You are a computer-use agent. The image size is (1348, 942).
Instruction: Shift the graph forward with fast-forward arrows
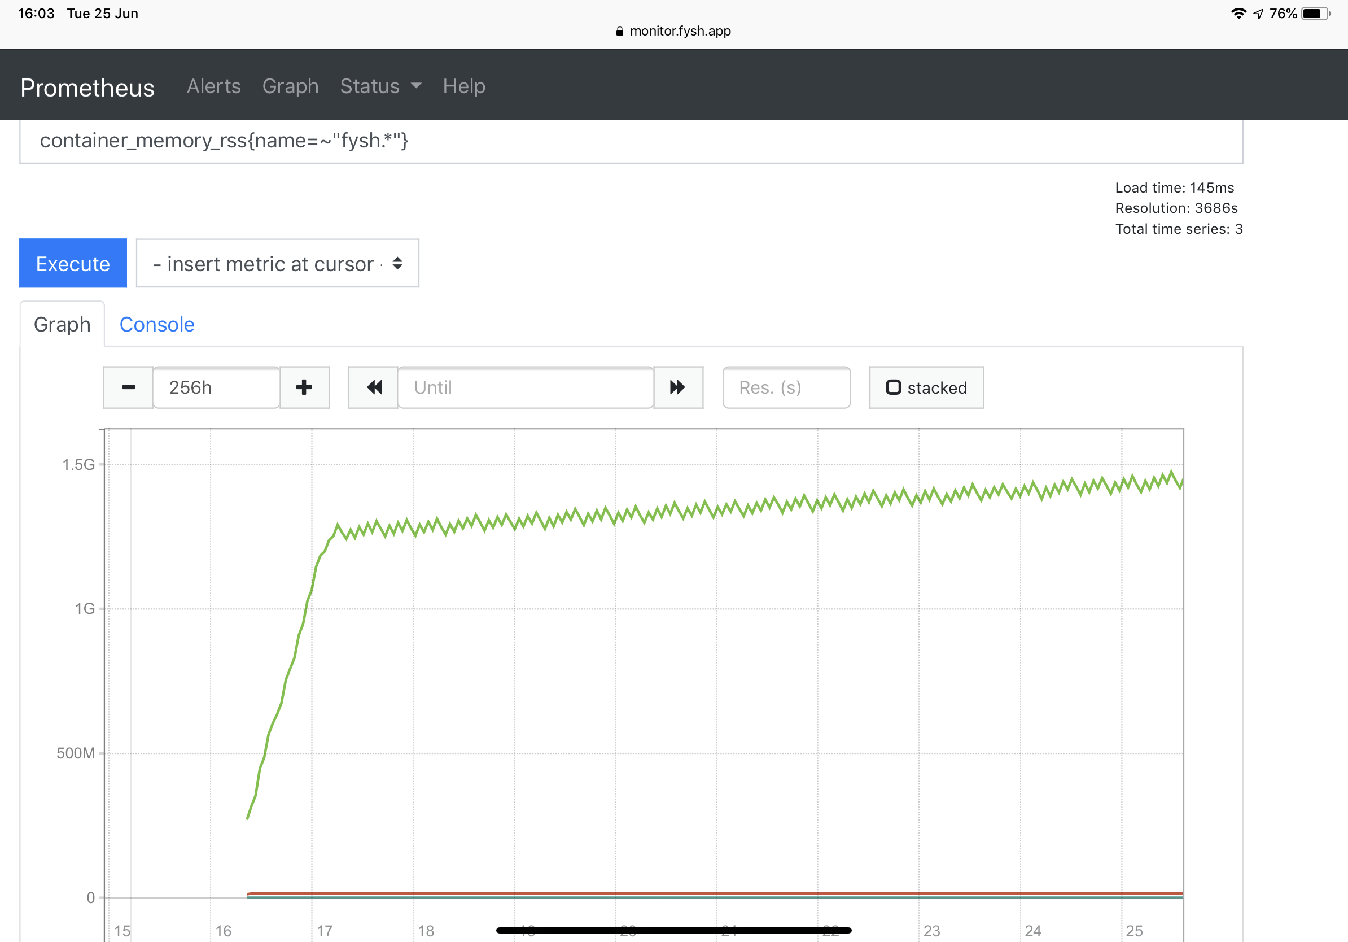click(678, 387)
